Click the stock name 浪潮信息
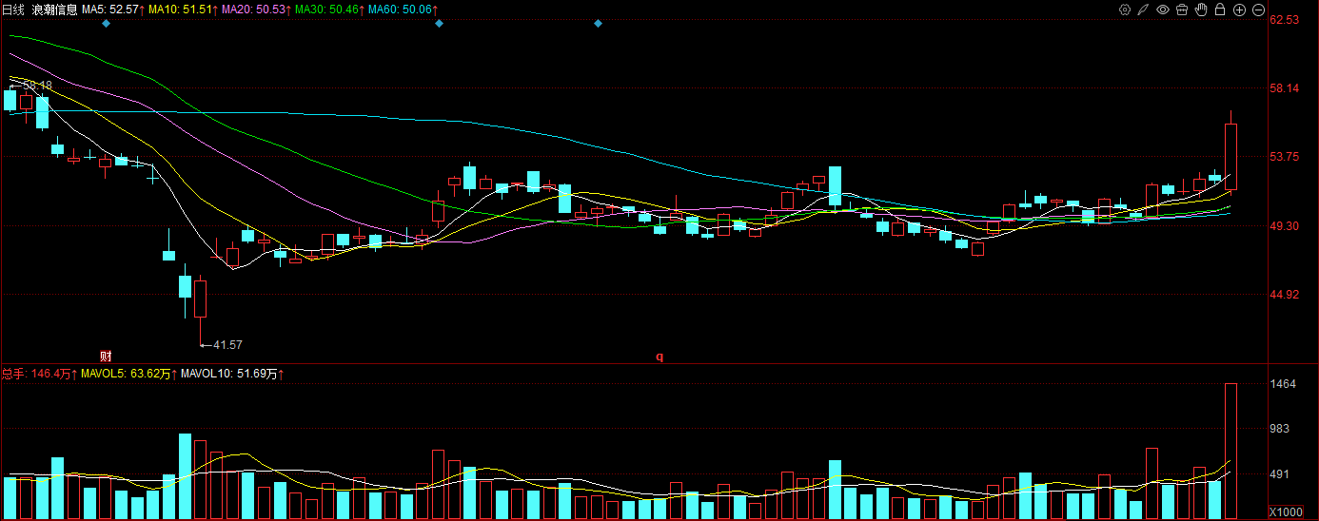Screen dimensions: 1319x521 [x=54, y=9]
